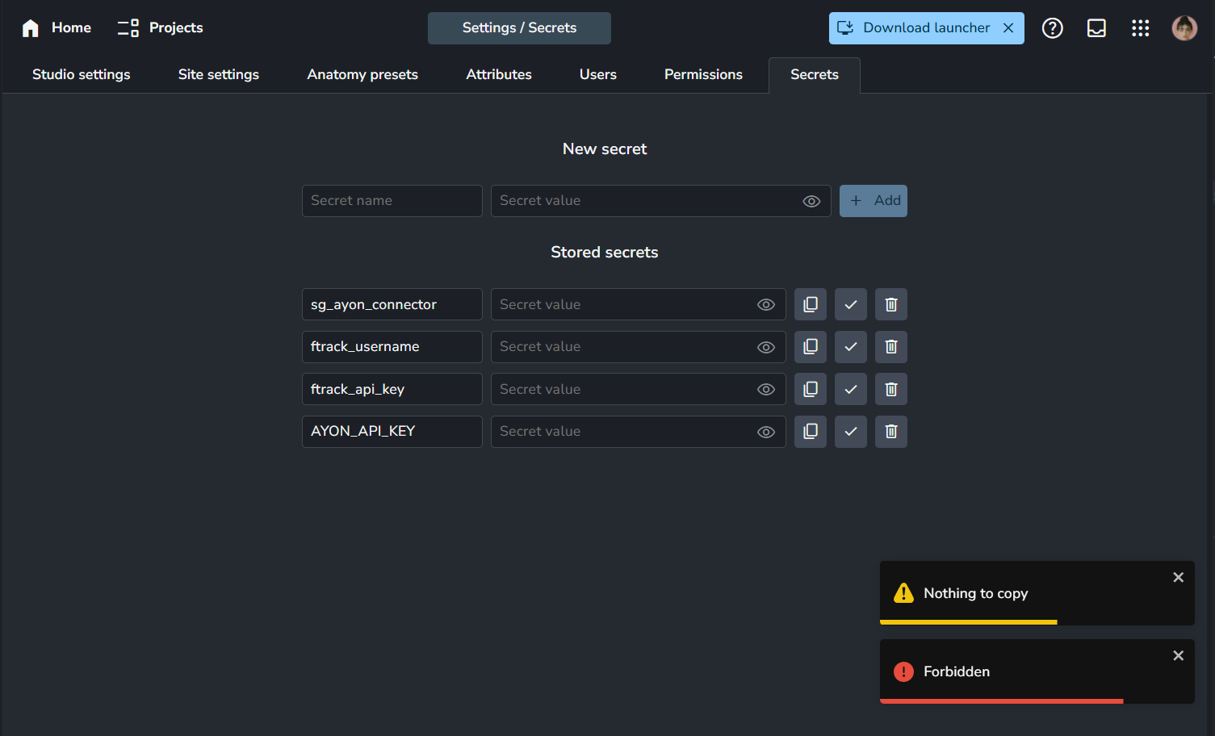Close the Nothing to copy warning
Image resolution: width=1215 pixels, height=736 pixels.
pyautogui.click(x=1178, y=577)
